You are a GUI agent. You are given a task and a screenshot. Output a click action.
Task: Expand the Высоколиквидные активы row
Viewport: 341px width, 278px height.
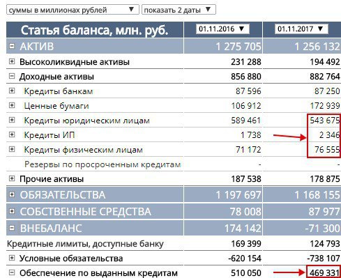(x=12, y=61)
